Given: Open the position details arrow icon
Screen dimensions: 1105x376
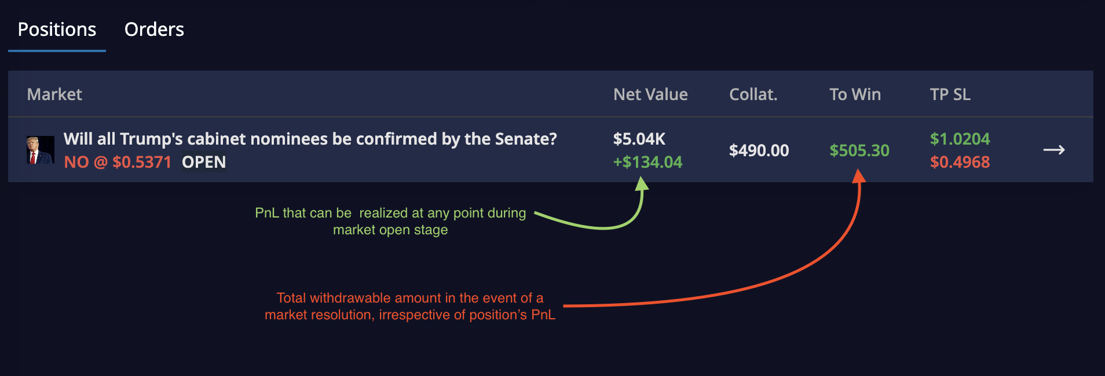Looking at the screenshot, I should tap(1053, 150).
